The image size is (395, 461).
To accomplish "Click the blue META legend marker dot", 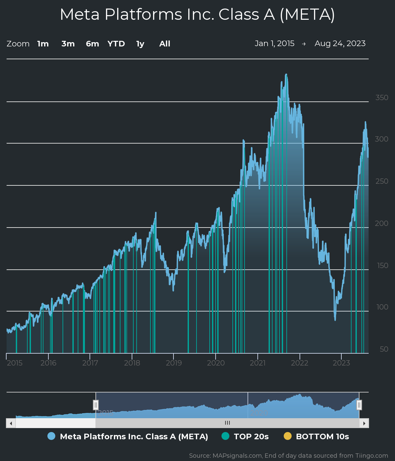I will pos(52,436).
